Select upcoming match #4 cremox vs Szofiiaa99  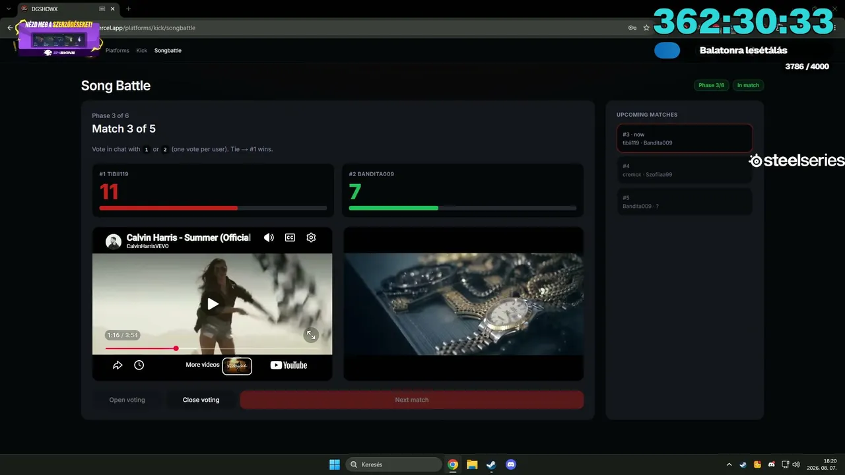(x=685, y=170)
